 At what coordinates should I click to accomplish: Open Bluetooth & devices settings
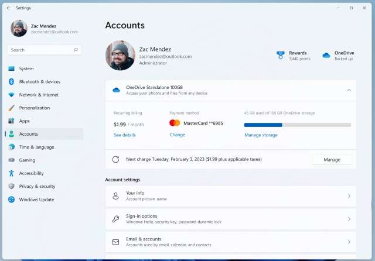pyautogui.click(x=39, y=82)
